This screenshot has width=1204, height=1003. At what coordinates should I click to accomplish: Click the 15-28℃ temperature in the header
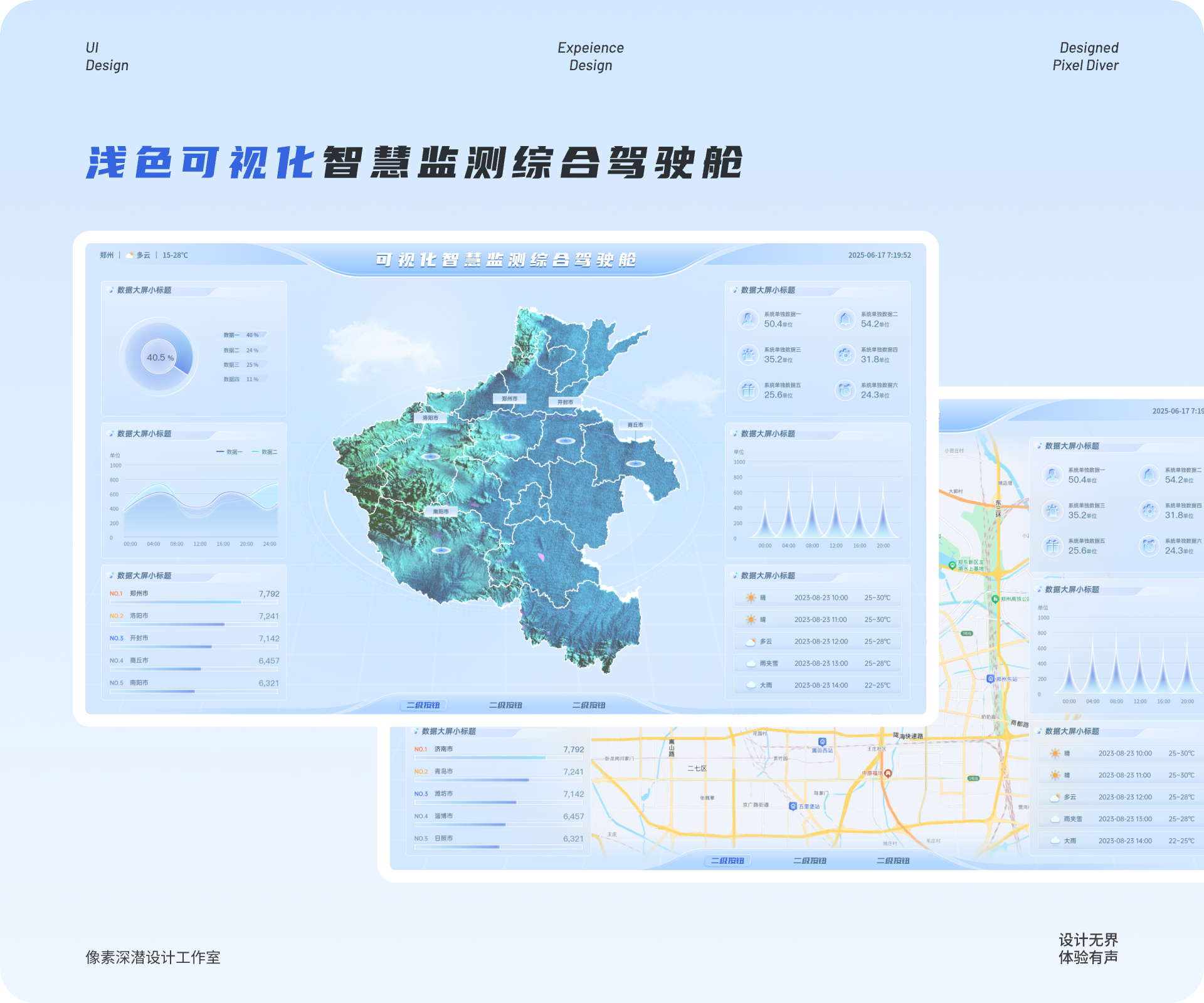pos(175,255)
